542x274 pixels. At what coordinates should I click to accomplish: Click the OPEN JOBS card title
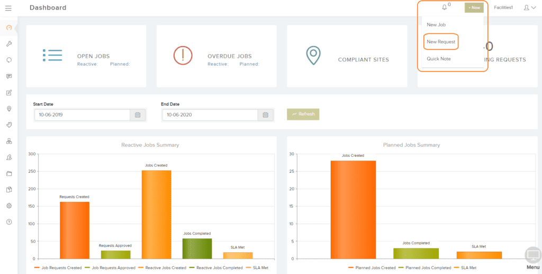point(93,56)
